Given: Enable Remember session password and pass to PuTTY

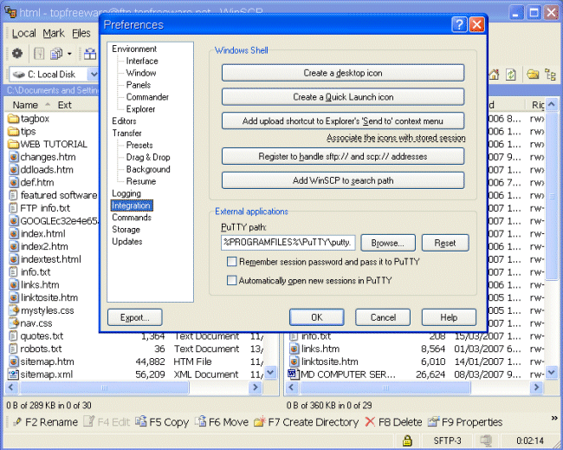Looking at the screenshot, I should click(x=231, y=261).
